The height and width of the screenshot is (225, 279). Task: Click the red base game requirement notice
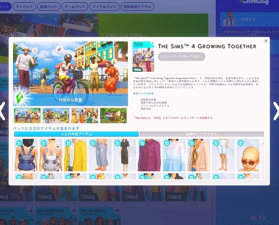pos(174,118)
